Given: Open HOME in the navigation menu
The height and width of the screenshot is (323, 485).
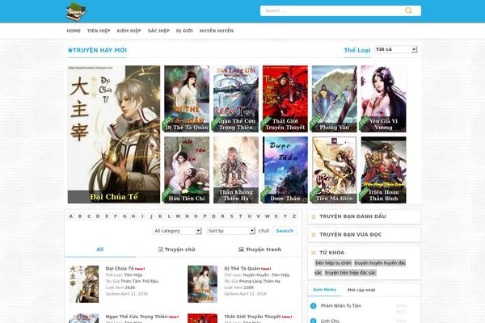Looking at the screenshot, I should [74, 31].
